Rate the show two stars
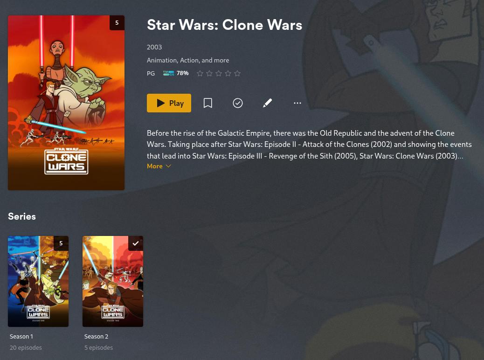484x360 pixels. click(x=209, y=74)
